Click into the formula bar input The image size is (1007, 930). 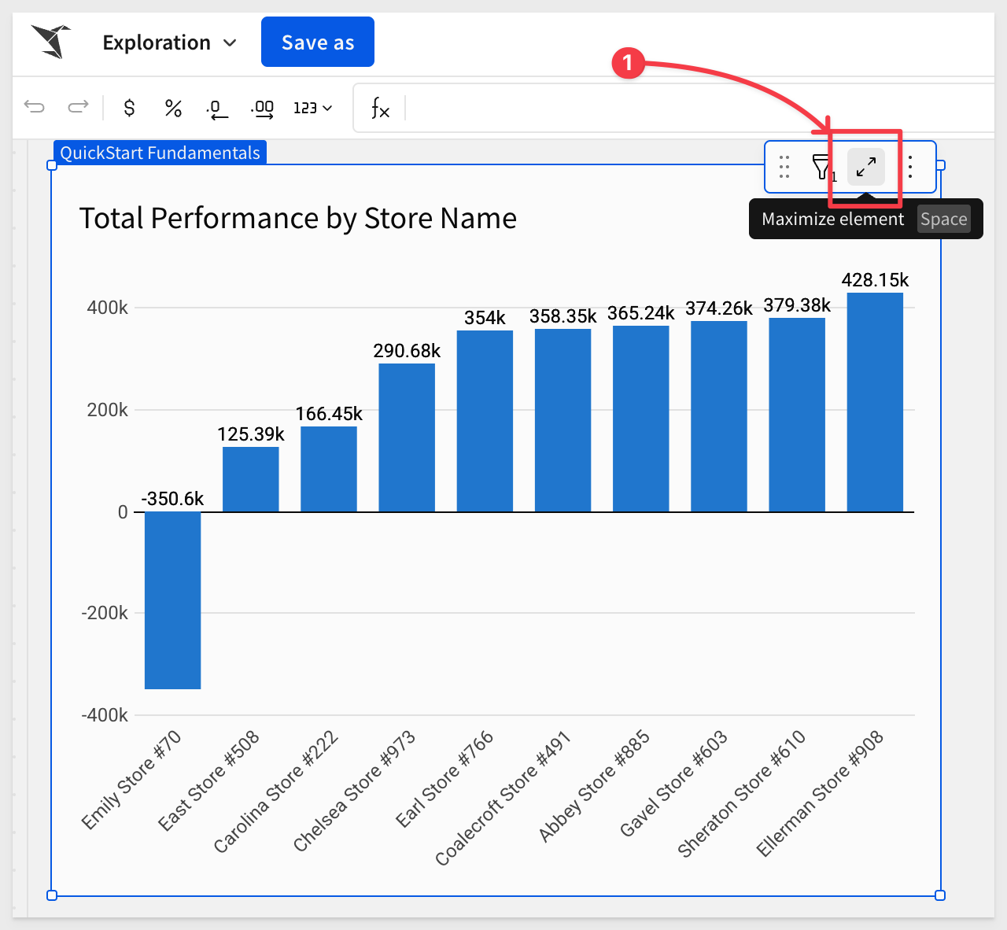click(x=692, y=108)
